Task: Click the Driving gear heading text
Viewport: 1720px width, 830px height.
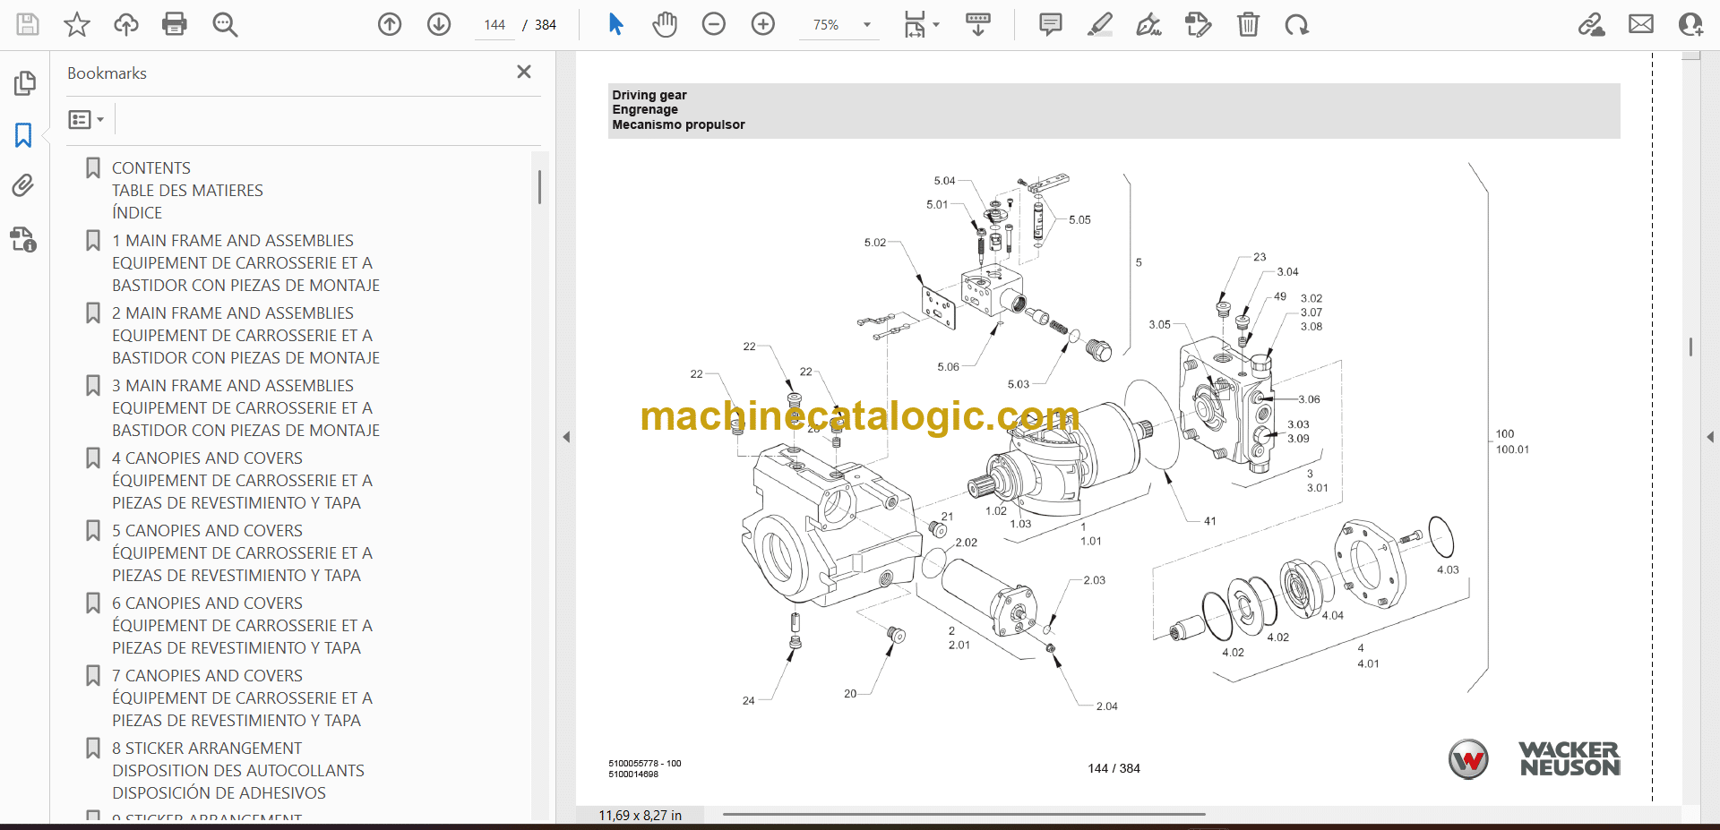Action: click(649, 95)
